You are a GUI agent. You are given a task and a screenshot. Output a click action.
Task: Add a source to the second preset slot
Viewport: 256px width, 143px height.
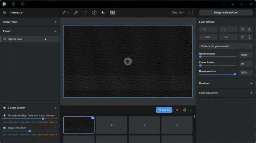click(112, 125)
